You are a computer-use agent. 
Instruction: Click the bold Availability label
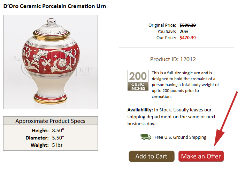(x=140, y=109)
